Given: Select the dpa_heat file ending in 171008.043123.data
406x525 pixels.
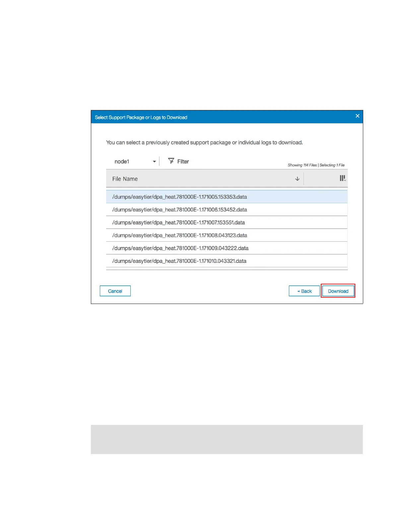Looking at the screenshot, I should click(227, 235).
